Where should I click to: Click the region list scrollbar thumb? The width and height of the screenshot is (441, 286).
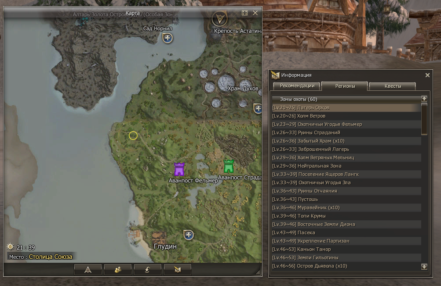pyautogui.click(x=424, y=118)
